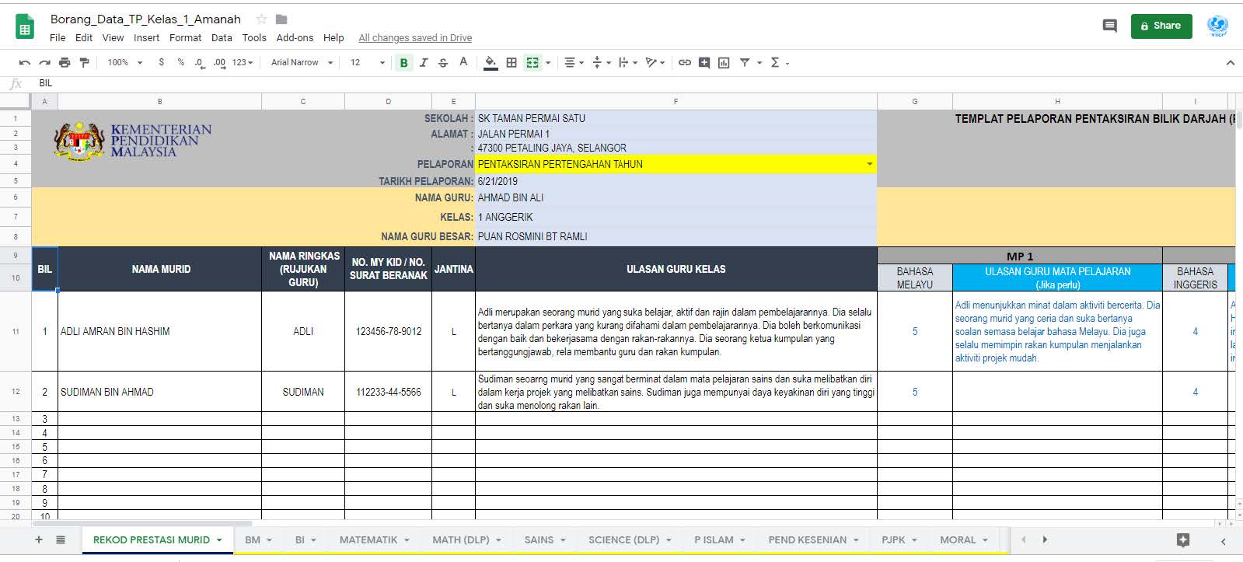
Task: Open the Insert menu
Action: point(146,37)
